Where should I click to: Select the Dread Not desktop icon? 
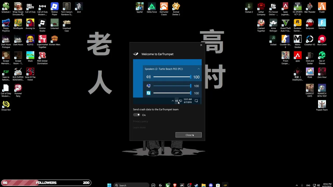point(6,106)
